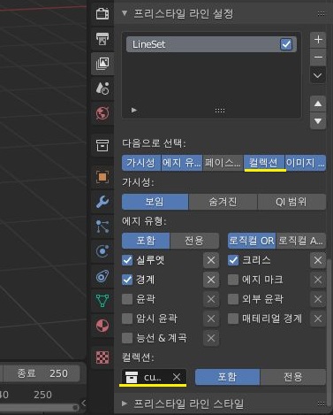Enable the 윤곽 checkbox

pyautogui.click(x=127, y=299)
